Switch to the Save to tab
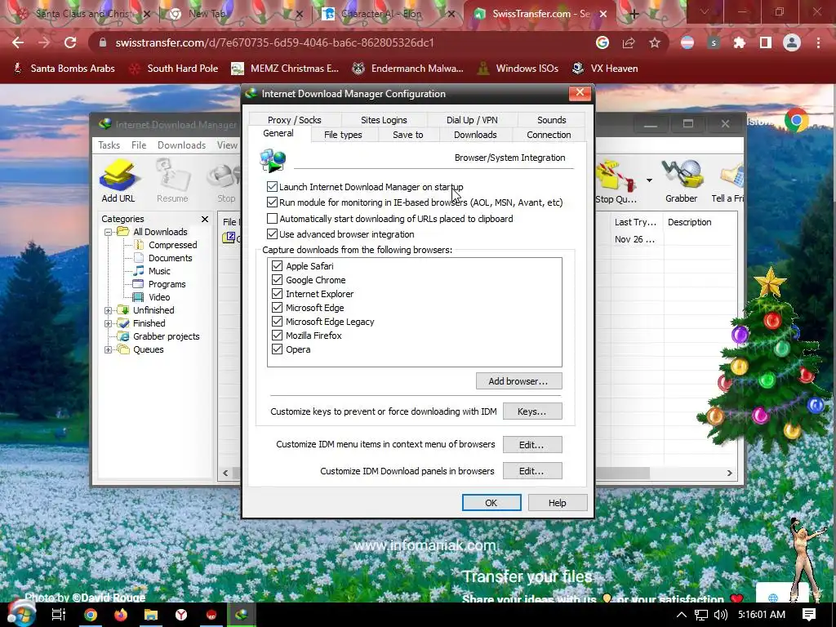Screen dimensions: 836x627 [408, 135]
